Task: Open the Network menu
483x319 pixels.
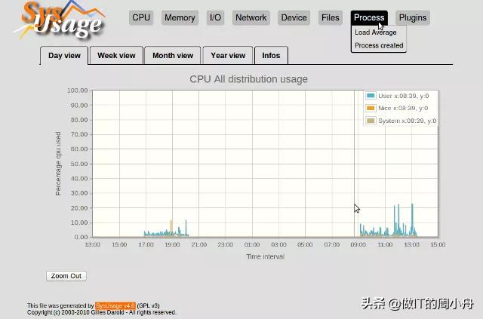Action: pos(251,17)
